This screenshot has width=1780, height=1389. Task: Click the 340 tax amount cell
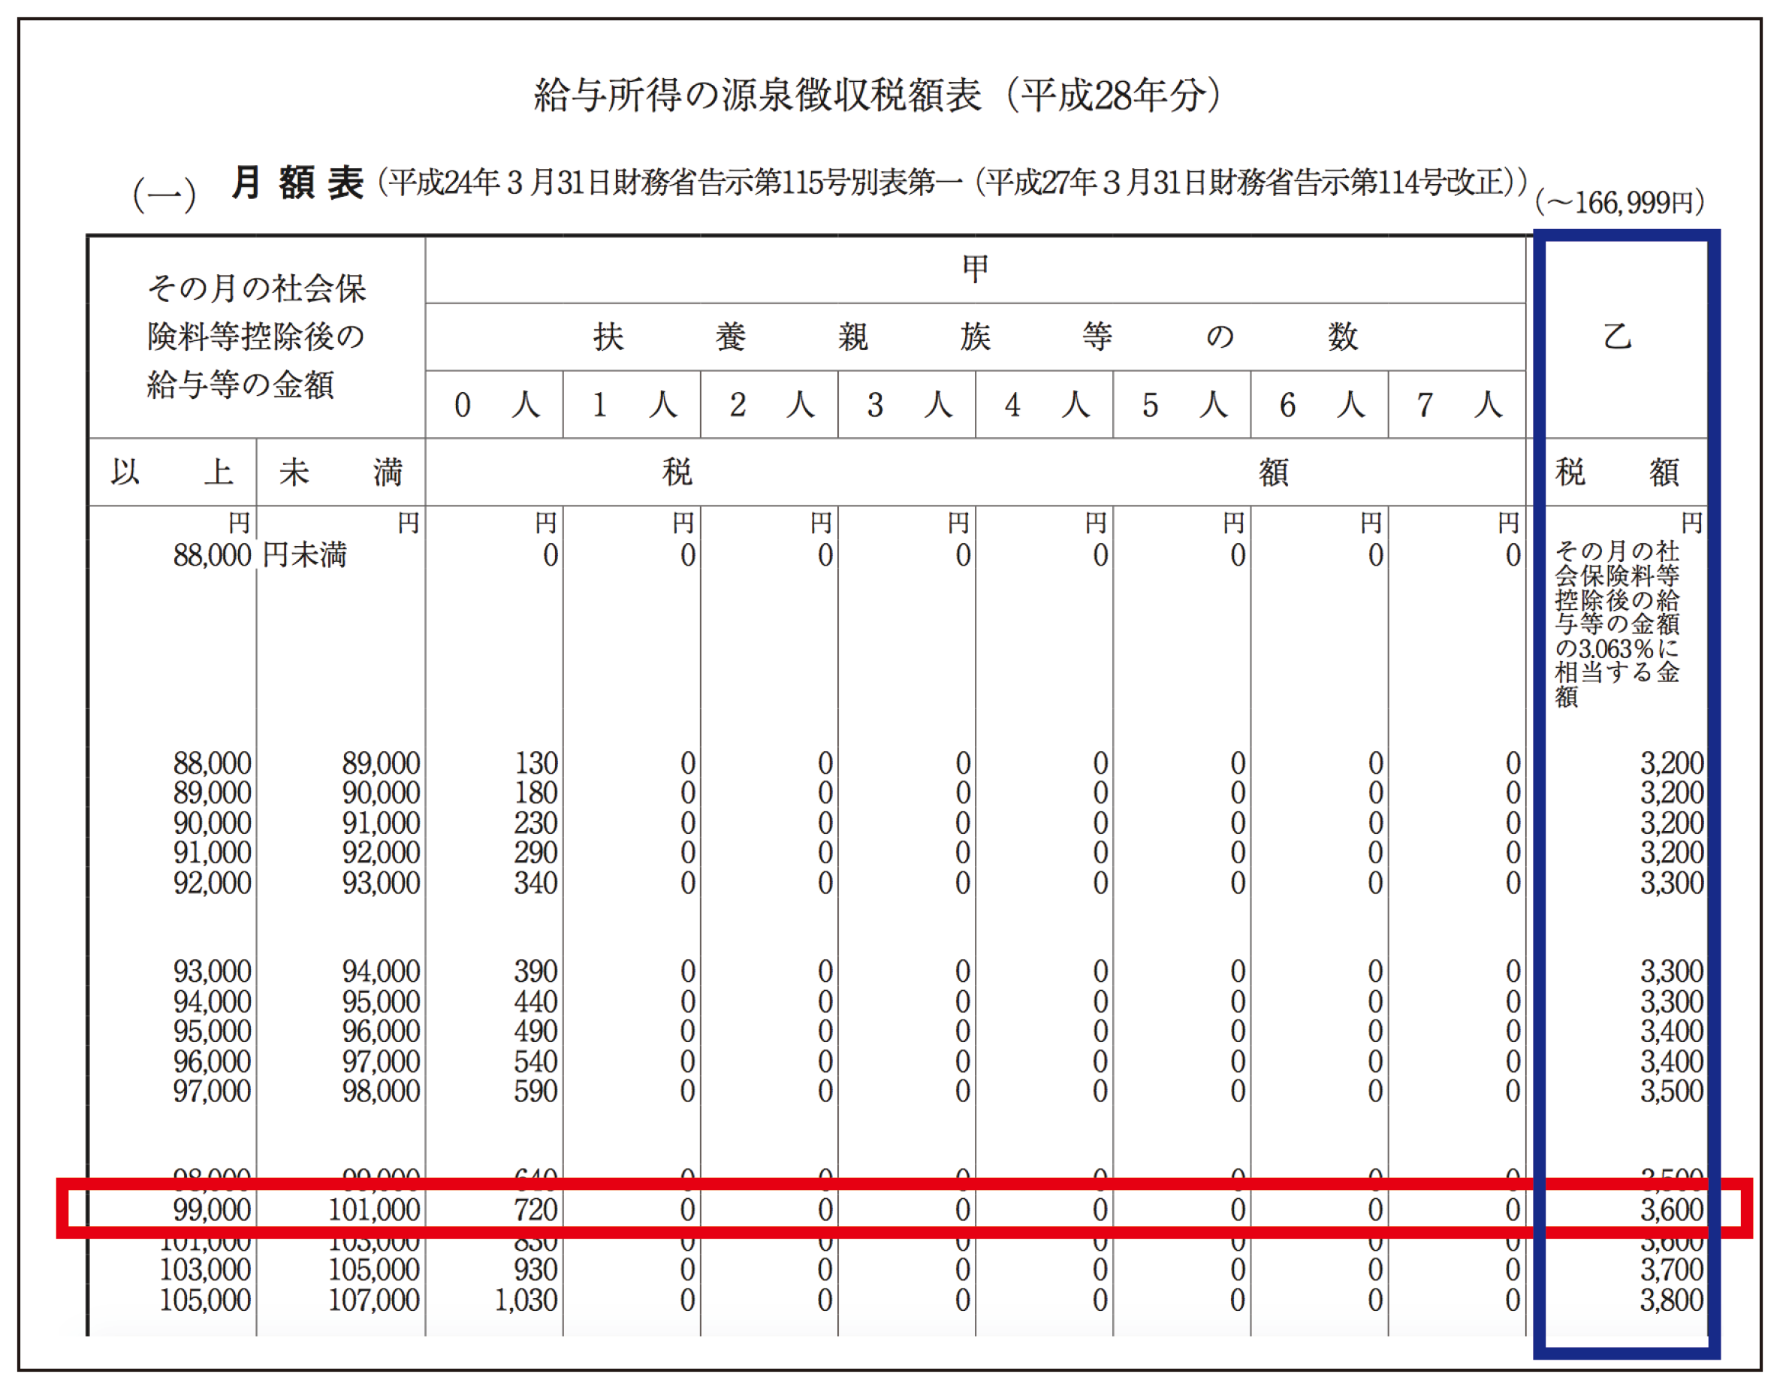[x=536, y=883]
